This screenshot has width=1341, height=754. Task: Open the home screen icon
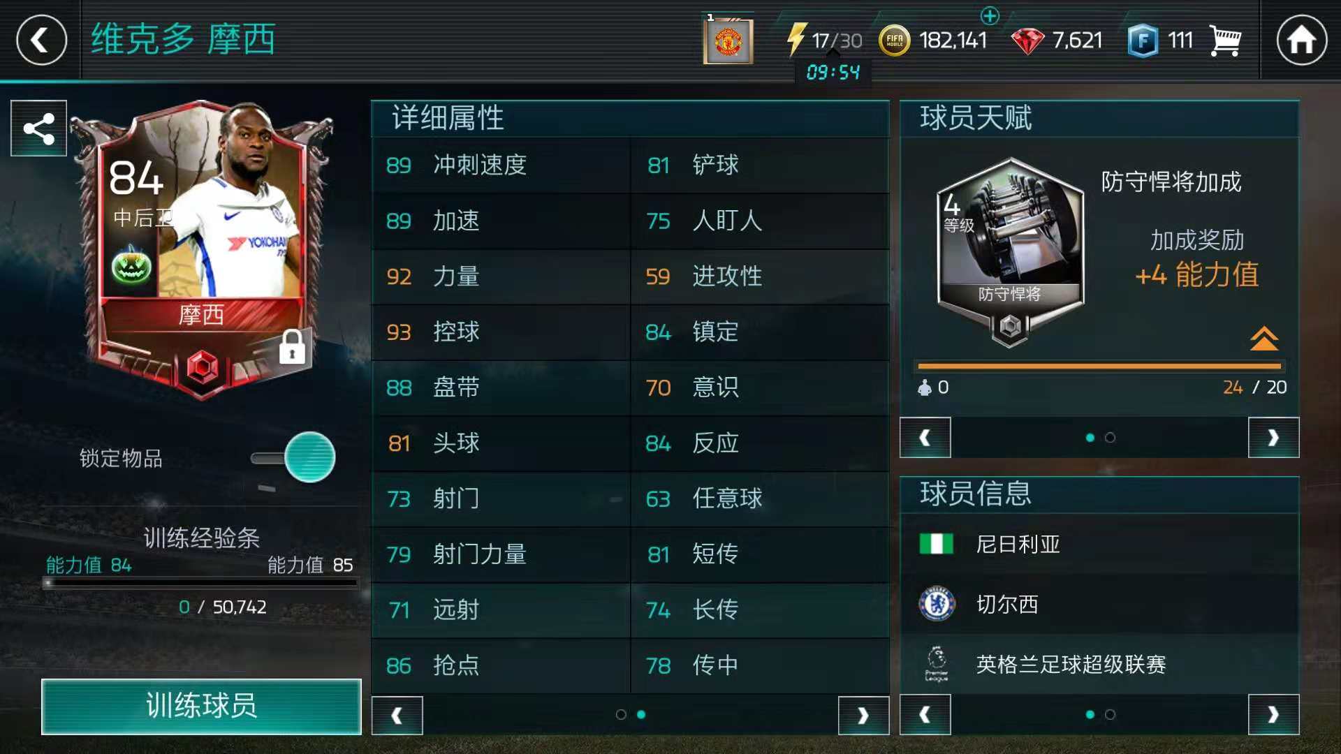point(1301,40)
